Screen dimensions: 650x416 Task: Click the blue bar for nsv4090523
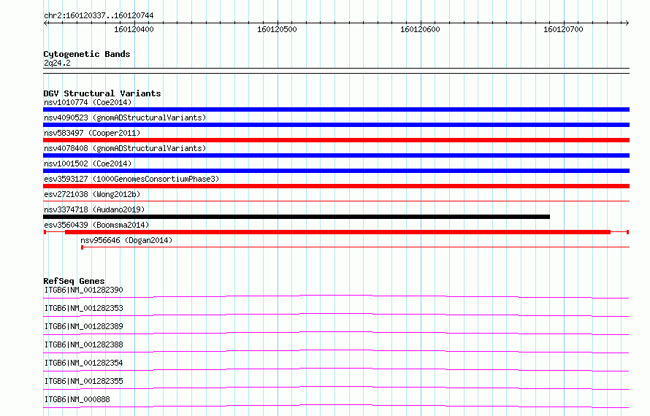[336, 125]
